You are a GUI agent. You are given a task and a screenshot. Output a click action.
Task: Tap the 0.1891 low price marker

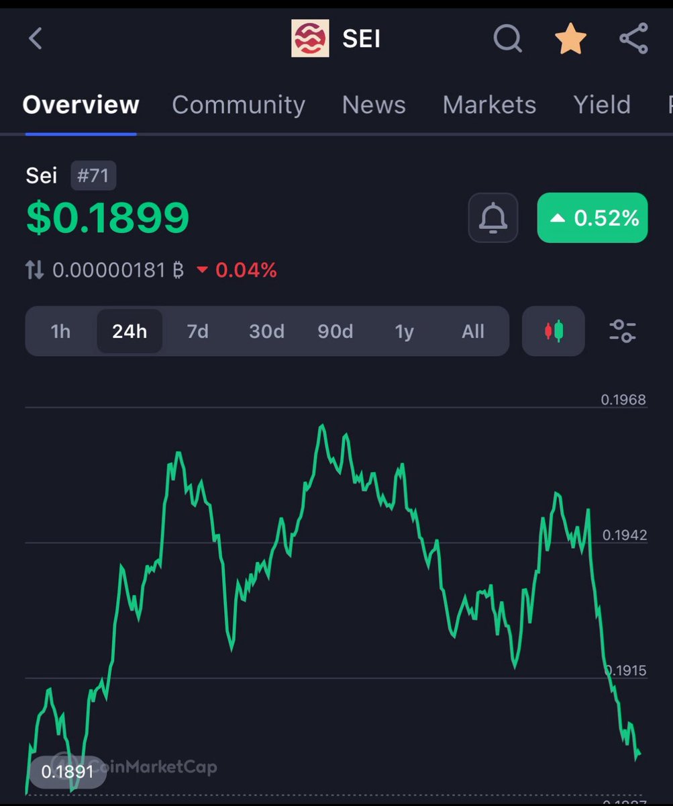[x=67, y=772]
